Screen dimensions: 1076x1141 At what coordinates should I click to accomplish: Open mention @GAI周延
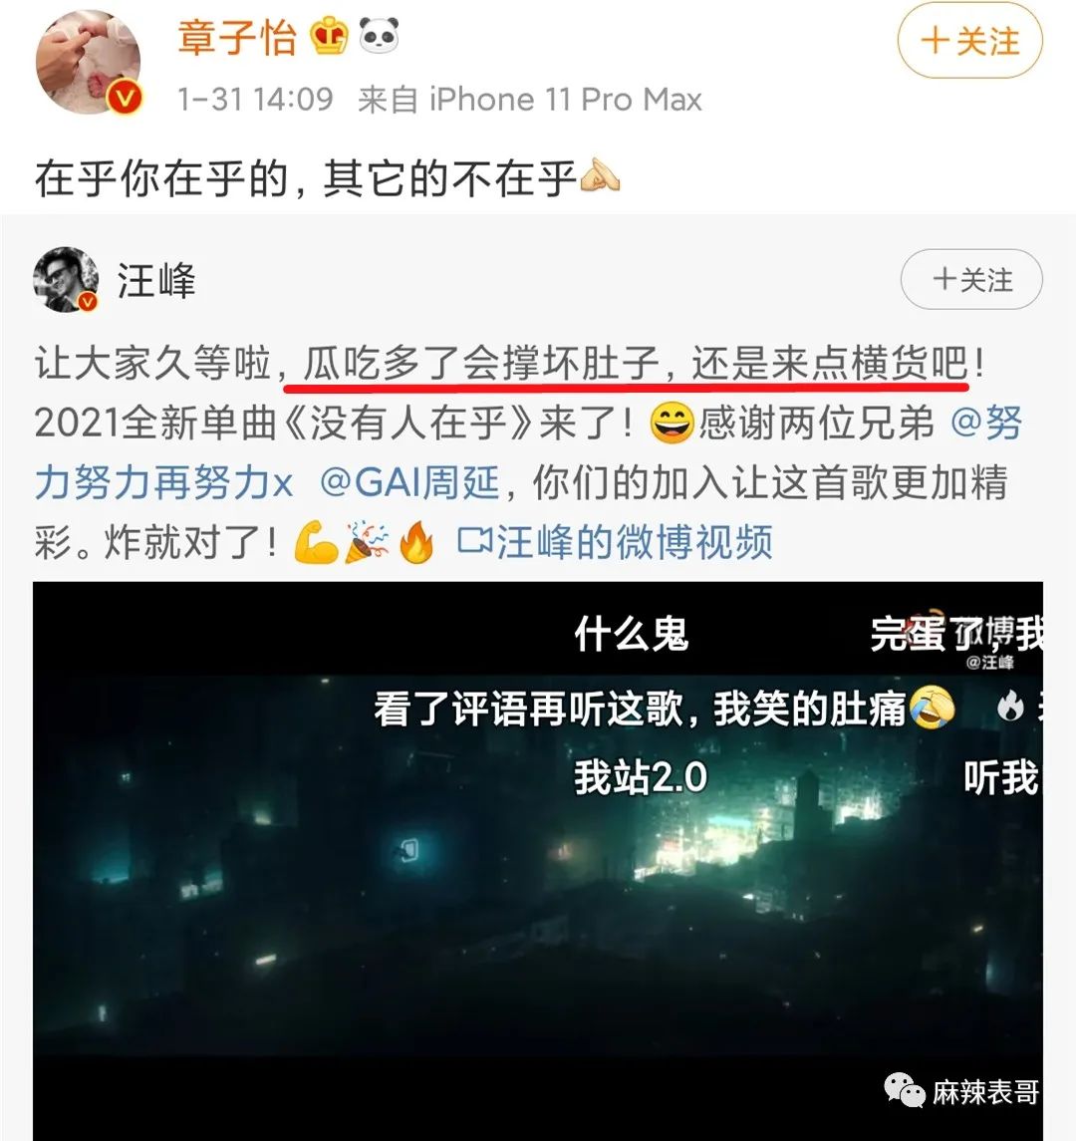(x=408, y=482)
